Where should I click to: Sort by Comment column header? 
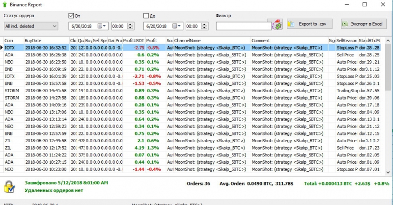(289, 41)
